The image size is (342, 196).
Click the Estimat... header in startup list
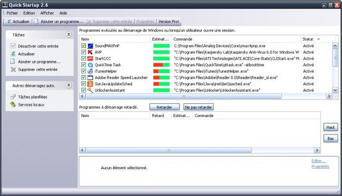click(160, 39)
